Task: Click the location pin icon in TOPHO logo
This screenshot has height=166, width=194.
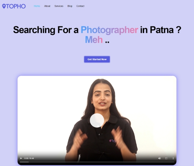Action: (x=4, y=6)
